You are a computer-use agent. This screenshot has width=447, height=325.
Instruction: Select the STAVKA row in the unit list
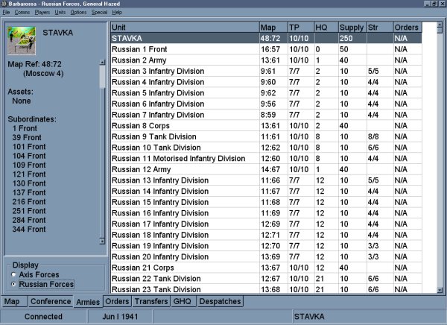pos(266,38)
